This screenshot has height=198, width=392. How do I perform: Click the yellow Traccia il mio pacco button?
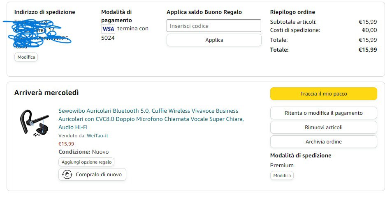tap(323, 94)
